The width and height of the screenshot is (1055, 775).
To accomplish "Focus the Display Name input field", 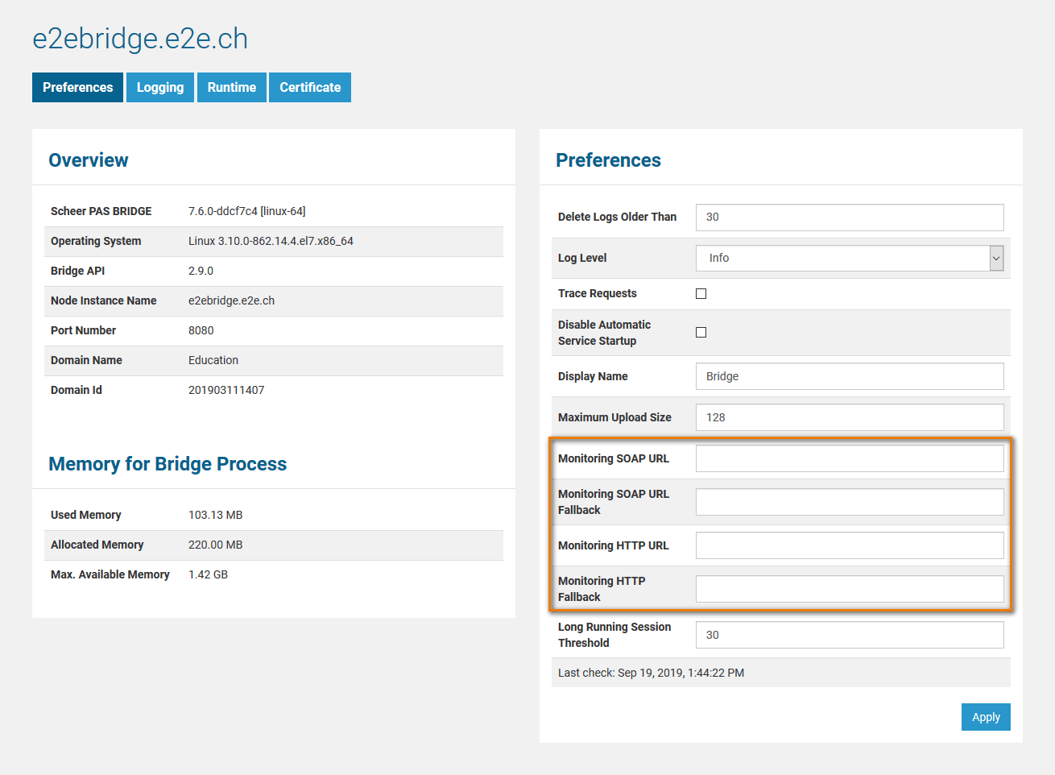I will coord(850,376).
